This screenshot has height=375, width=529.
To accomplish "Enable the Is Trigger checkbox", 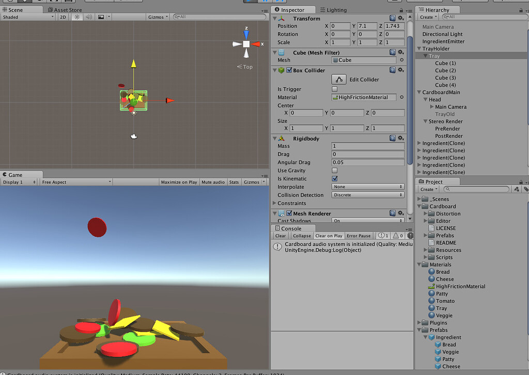I will pos(334,89).
